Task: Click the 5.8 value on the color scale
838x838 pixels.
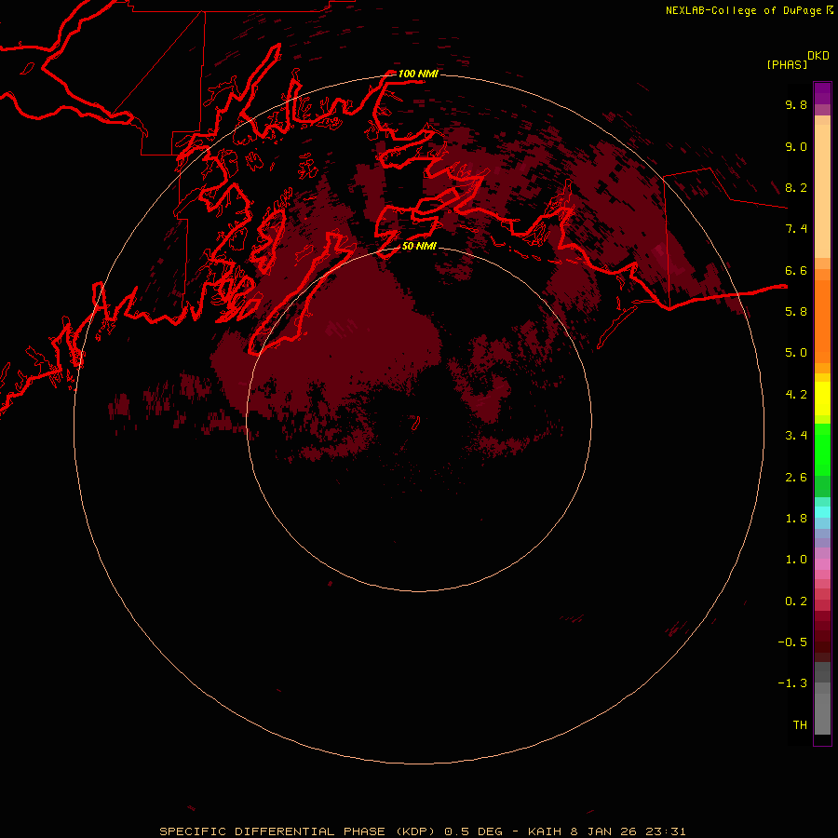Action: (x=796, y=312)
